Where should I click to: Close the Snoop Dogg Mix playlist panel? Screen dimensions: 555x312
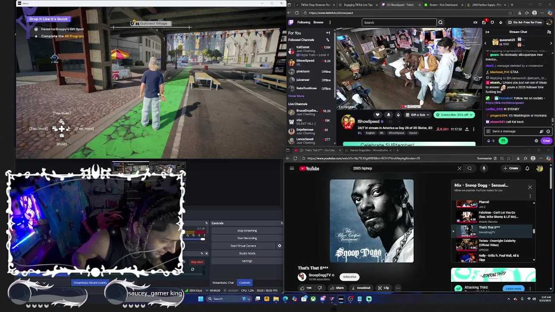click(x=530, y=187)
